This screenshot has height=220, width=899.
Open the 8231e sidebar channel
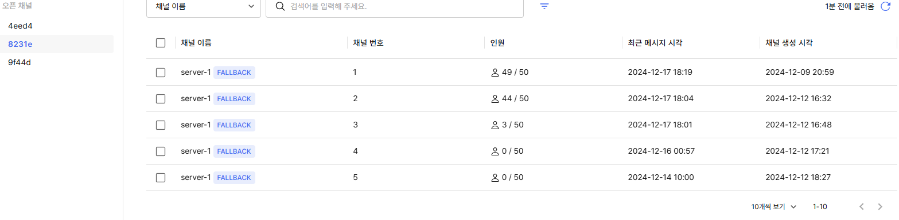click(57, 44)
